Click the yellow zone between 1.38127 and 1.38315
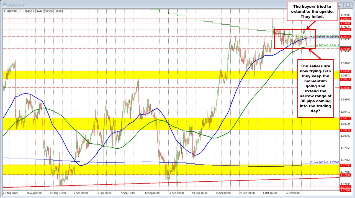This screenshot has height=198, width=355. click(x=166, y=124)
